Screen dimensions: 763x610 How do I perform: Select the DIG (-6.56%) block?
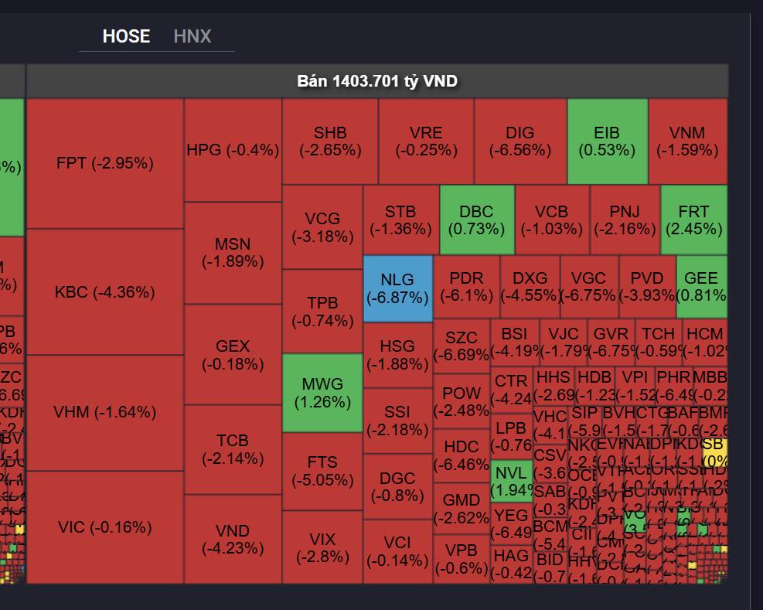click(x=520, y=141)
